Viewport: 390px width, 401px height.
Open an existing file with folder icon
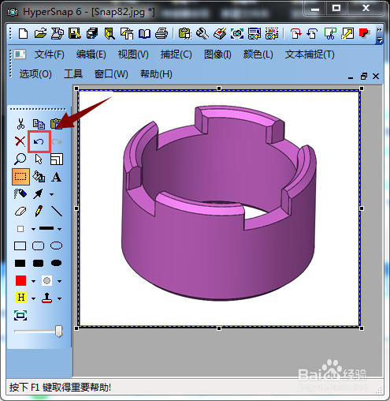pos(40,34)
